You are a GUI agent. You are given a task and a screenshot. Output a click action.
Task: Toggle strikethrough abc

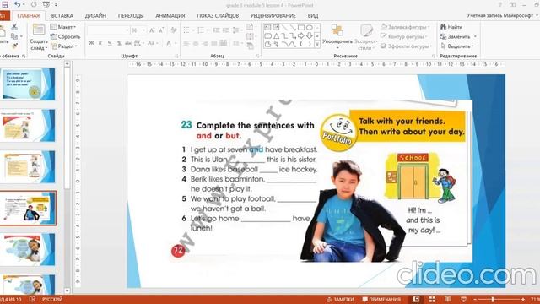pos(128,43)
